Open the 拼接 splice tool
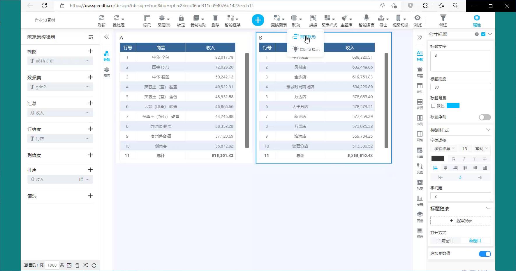The width and height of the screenshot is (516, 271). tap(313, 18)
